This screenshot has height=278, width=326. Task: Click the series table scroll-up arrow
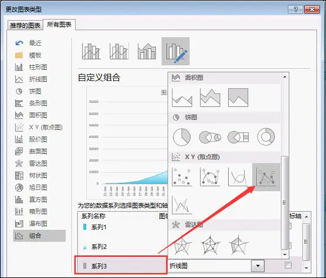[x=307, y=217]
